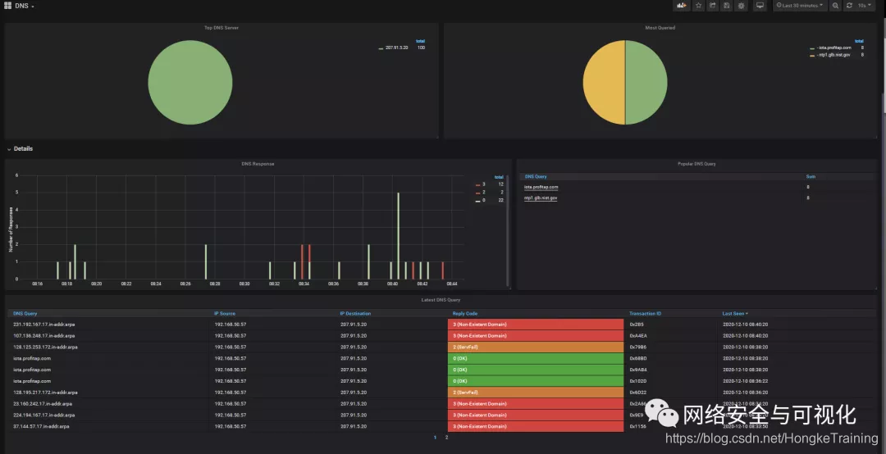The image size is (886, 454).
Task: Open the 10s refresh interval dropdown
Action: pyautogui.click(x=865, y=6)
